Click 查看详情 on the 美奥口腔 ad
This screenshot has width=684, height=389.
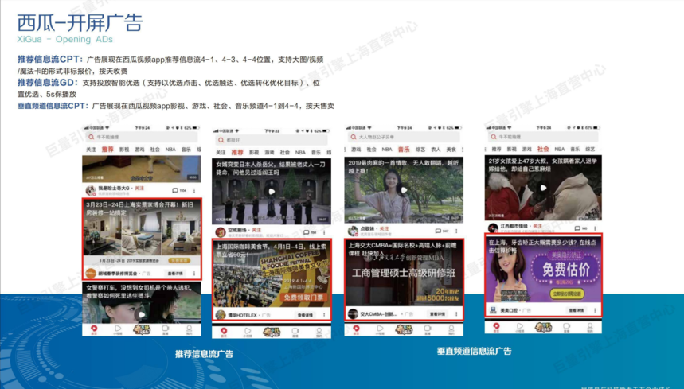(577, 310)
